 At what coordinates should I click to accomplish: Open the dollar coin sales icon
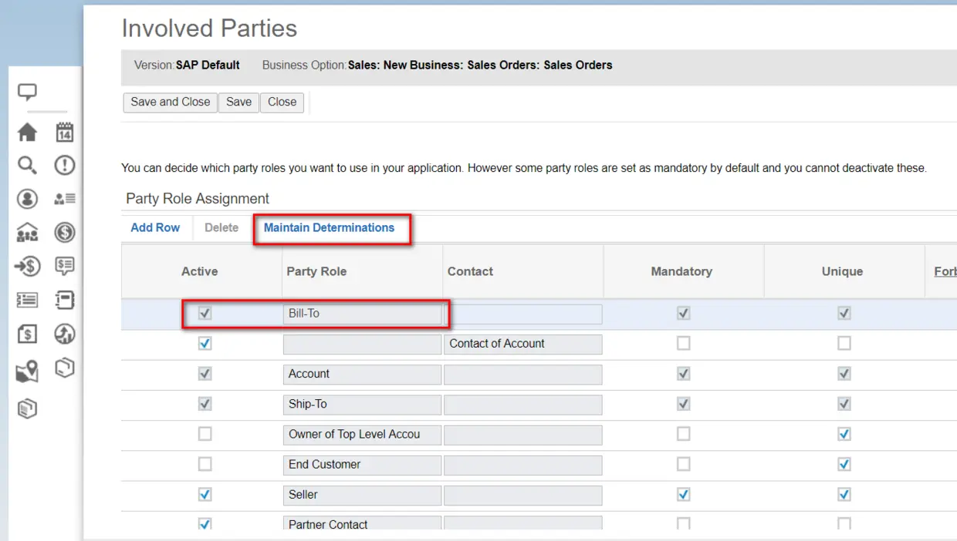tap(65, 232)
